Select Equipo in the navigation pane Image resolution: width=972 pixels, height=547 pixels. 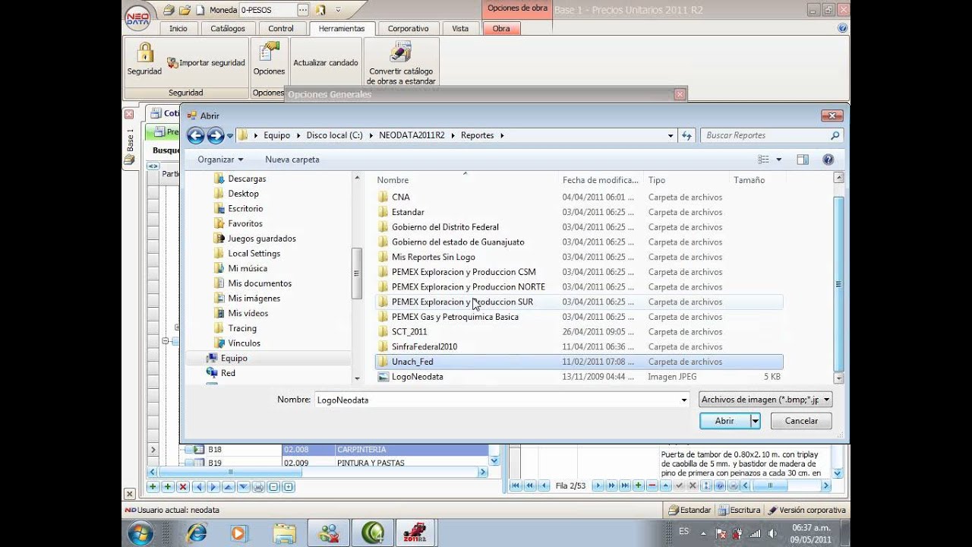(x=234, y=358)
